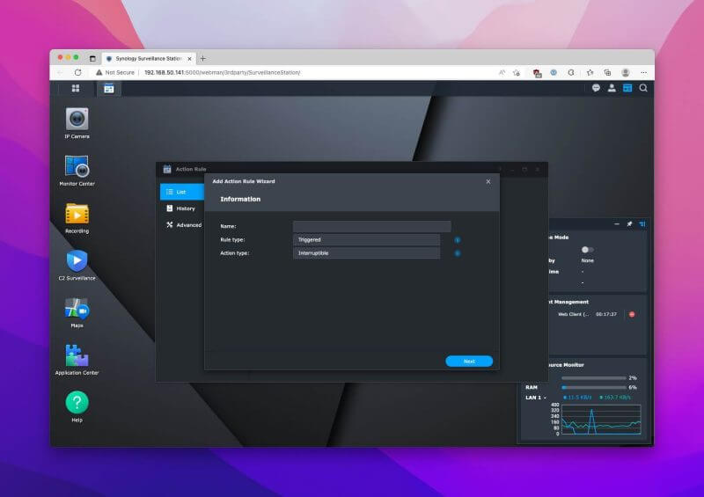The image size is (704, 497).
Task: Click the widget panel layout icon
Action: 642,223
